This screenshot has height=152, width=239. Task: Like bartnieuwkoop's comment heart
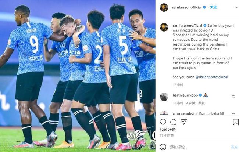point(233,97)
